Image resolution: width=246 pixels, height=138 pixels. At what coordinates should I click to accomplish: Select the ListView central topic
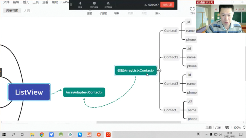click(29, 92)
